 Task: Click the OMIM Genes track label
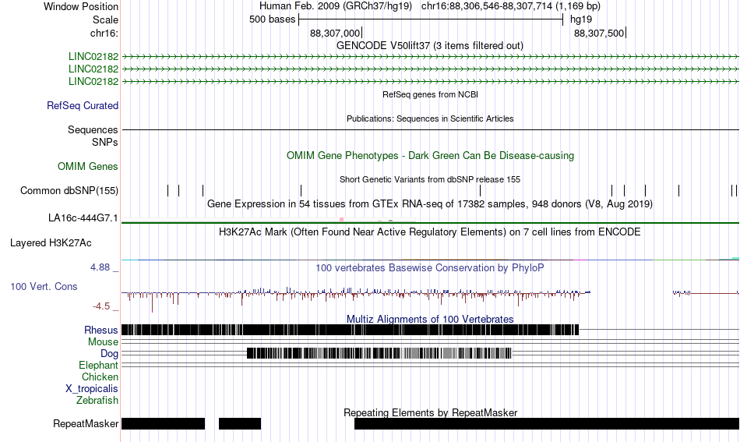(x=88, y=166)
